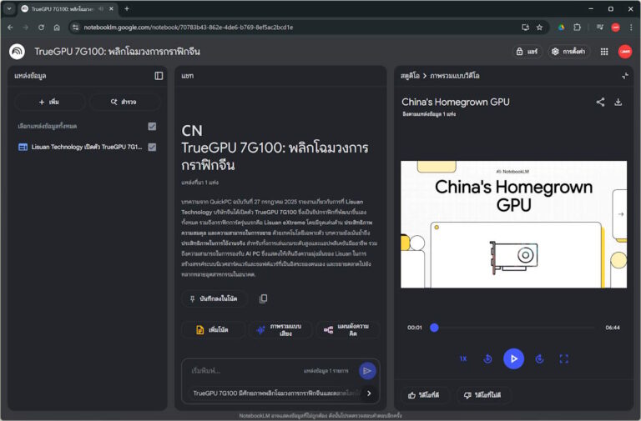
Task: Open the Google account avatar
Action: (x=624, y=52)
